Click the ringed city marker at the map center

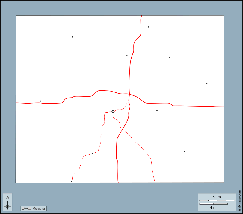tap(113, 112)
